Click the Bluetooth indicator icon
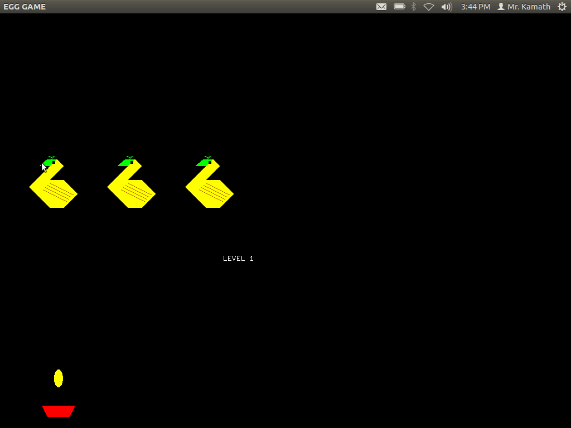Viewport: 571px width, 428px height. coord(413,6)
